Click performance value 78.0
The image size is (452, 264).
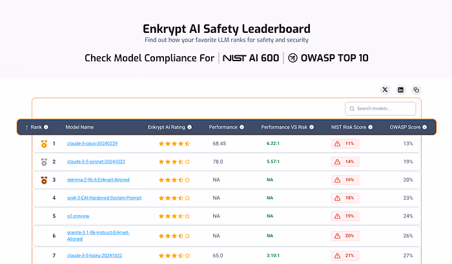click(218, 162)
